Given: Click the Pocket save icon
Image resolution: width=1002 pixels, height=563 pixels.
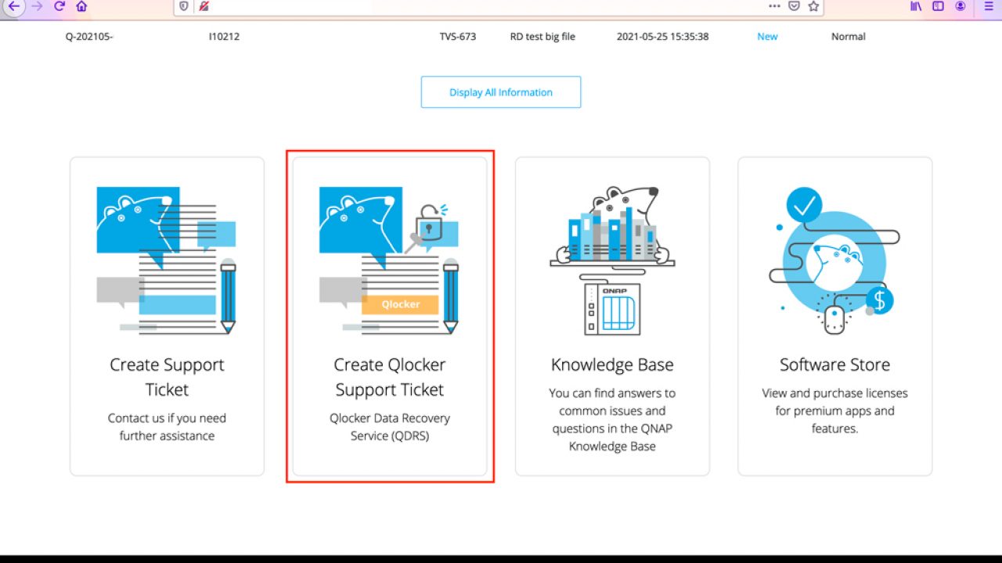Looking at the screenshot, I should [794, 6].
